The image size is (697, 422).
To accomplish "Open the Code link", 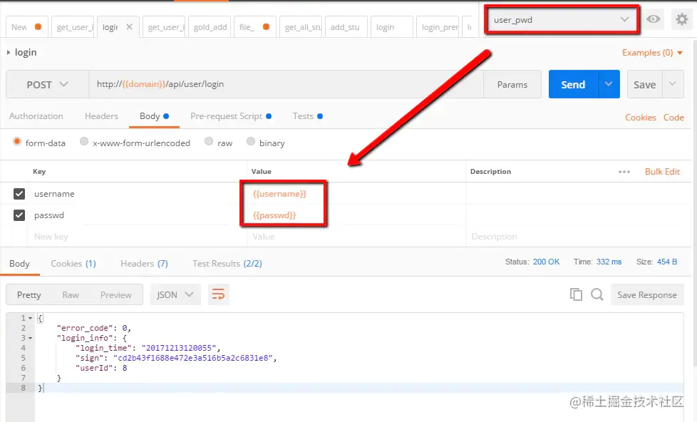I will pyautogui.click(x=673, y=118).
